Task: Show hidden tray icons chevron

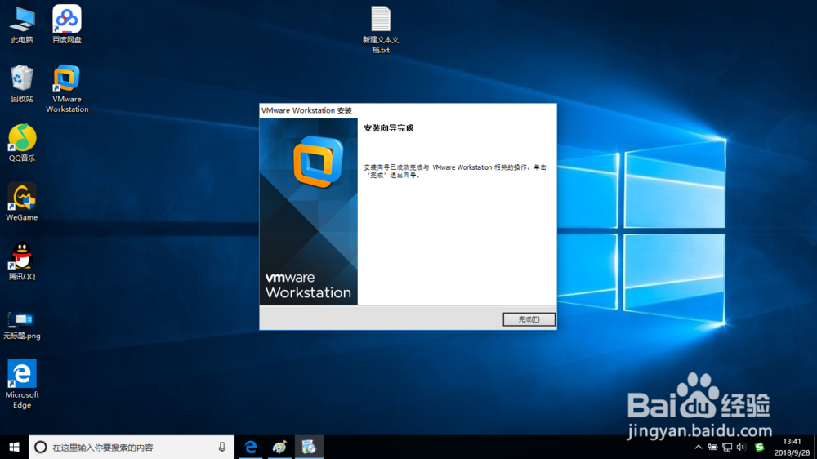Action: [x=699, y=447]
